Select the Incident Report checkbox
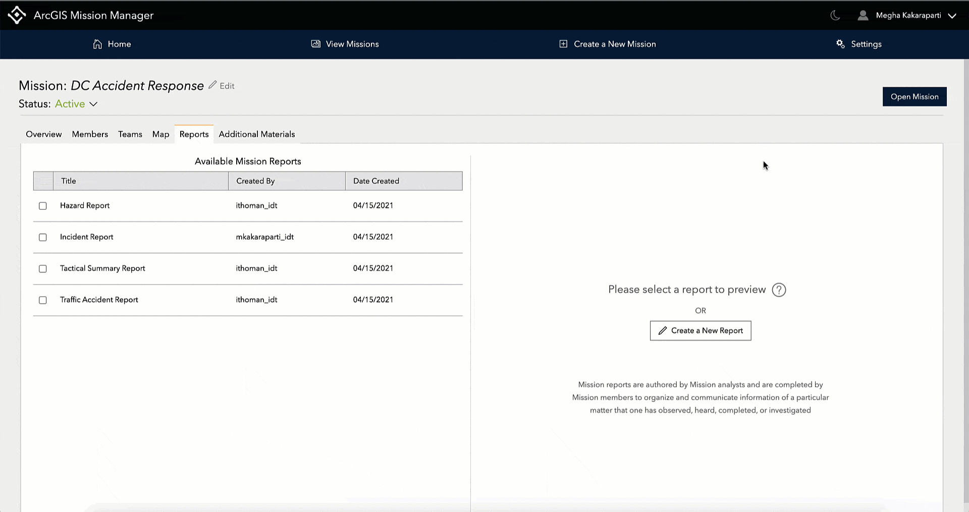 (43, 237)
